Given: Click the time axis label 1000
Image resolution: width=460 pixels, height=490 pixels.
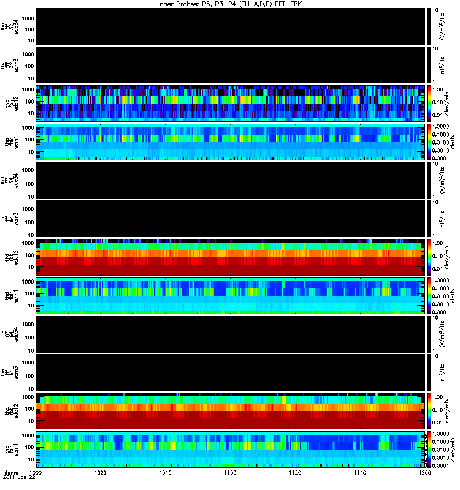Looking at the screenshot, I should click(x=36, y=472).
